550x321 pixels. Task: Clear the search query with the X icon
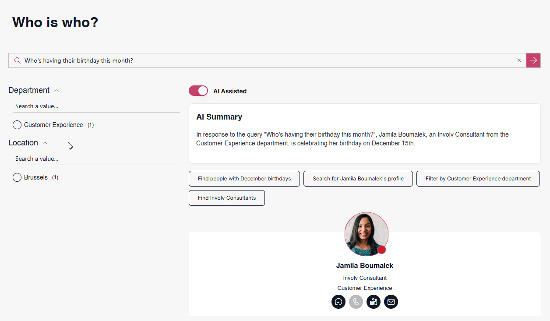tap(519, 60)
